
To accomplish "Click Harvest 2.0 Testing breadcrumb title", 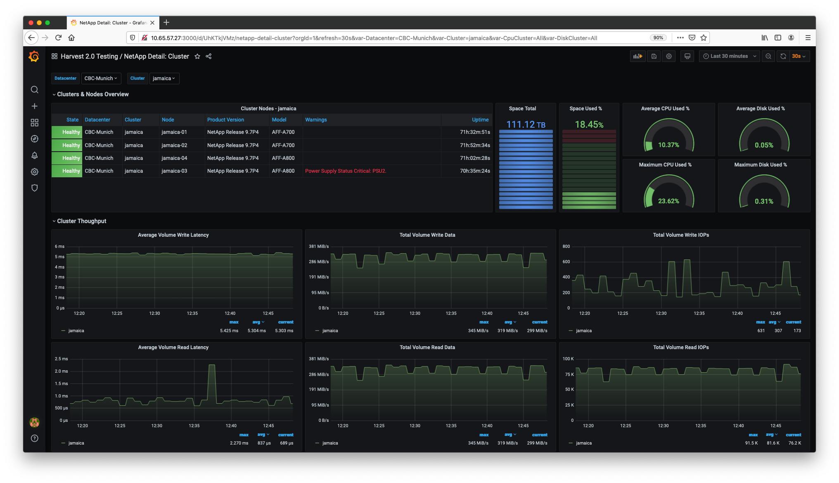I will (89, 56).
